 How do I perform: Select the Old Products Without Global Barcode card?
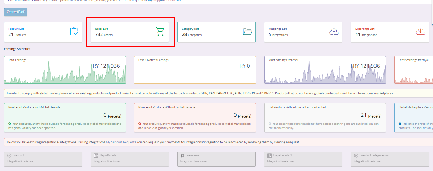click(325, 118)
